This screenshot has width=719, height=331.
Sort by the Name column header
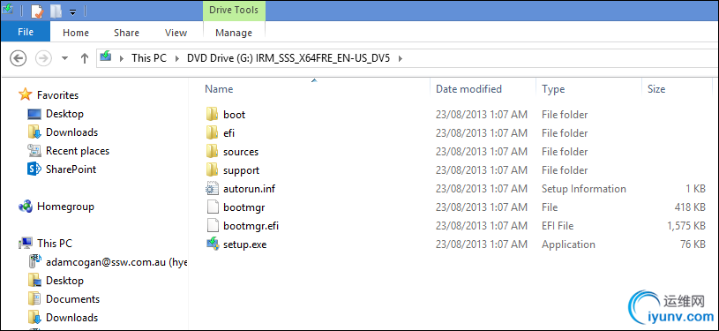pyautogui.click(x=219, y=89)
